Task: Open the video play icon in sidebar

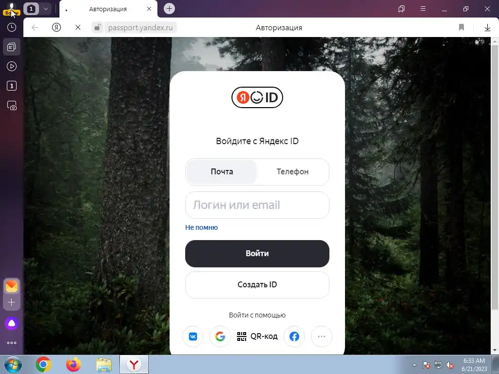Action: [12, 66]
